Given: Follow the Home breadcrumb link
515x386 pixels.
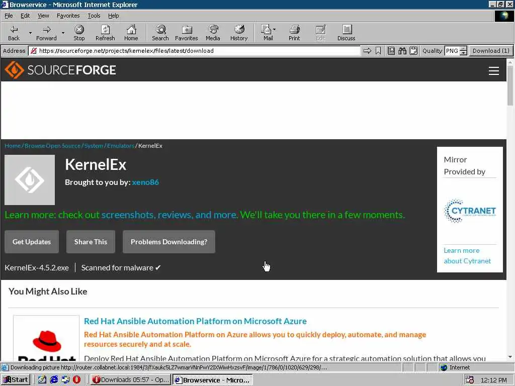Looking at the screenshot, I should pos(13,146).
